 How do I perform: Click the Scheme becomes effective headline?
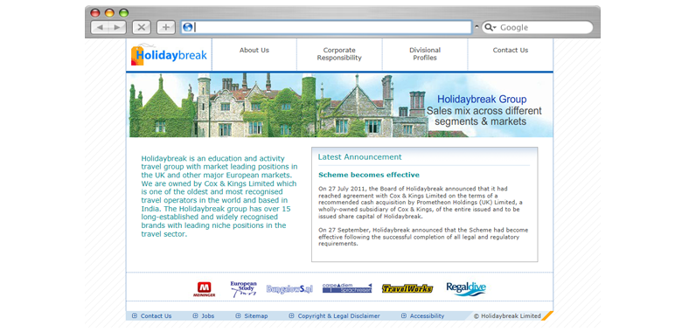369,175
